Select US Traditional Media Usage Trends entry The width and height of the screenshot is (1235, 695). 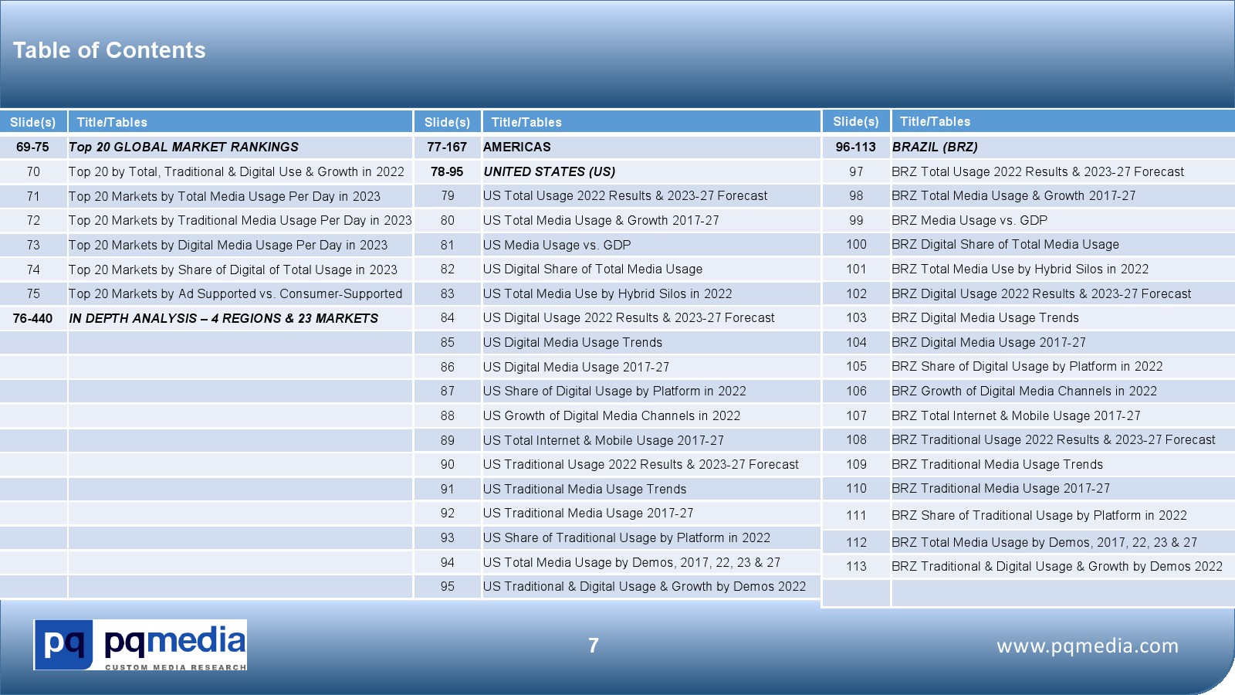pos(584,489)
